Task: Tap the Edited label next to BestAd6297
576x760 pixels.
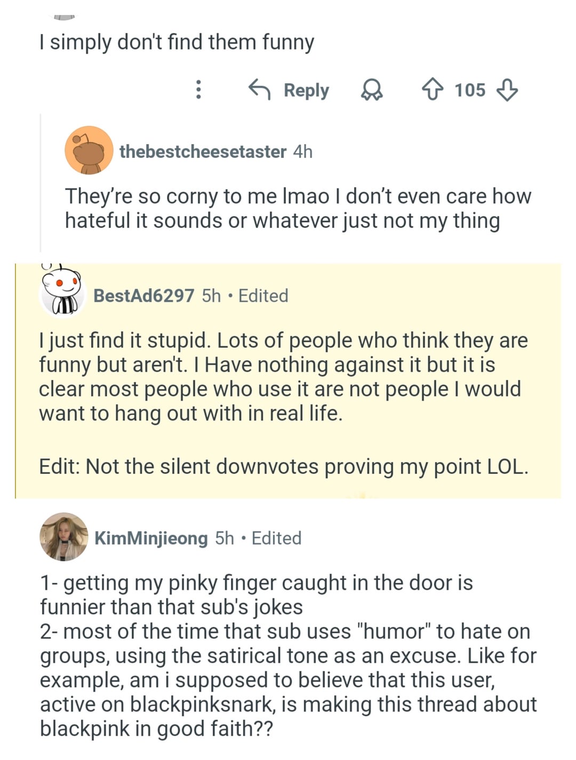Action: [263, 296]
